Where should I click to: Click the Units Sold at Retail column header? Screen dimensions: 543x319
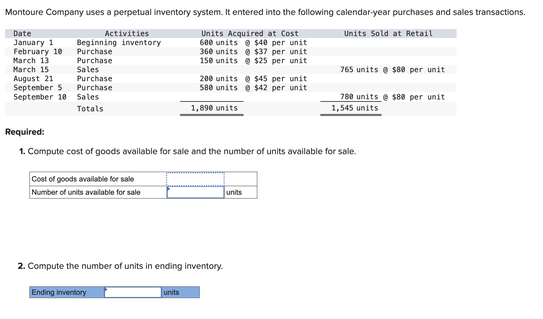click(x=388, y=34)
